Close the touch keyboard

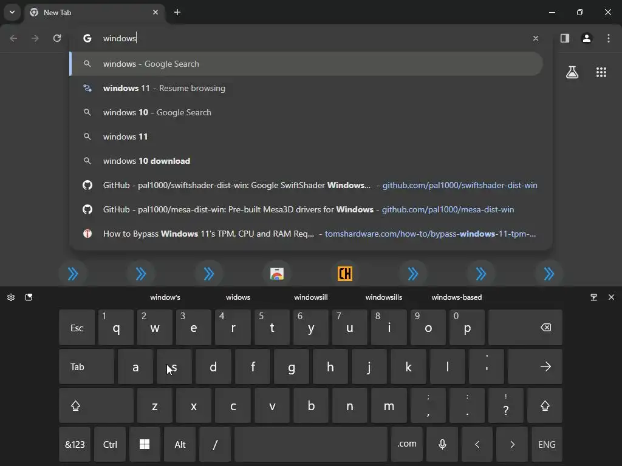pos(611,297)
